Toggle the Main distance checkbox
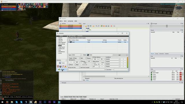185x104 pixels. 93,57
